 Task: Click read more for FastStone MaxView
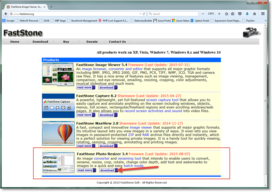coord(86,146)
